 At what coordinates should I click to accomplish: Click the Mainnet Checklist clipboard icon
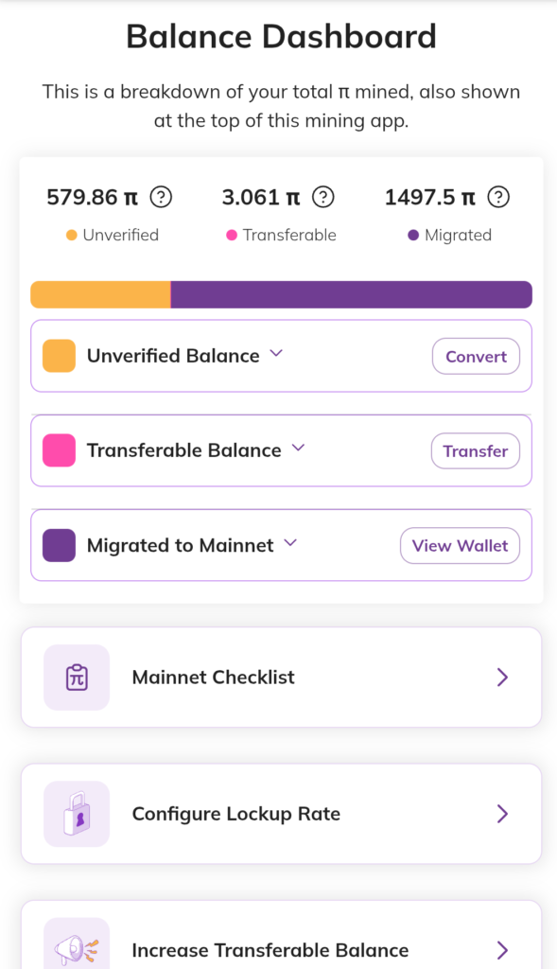pos(77,678)
